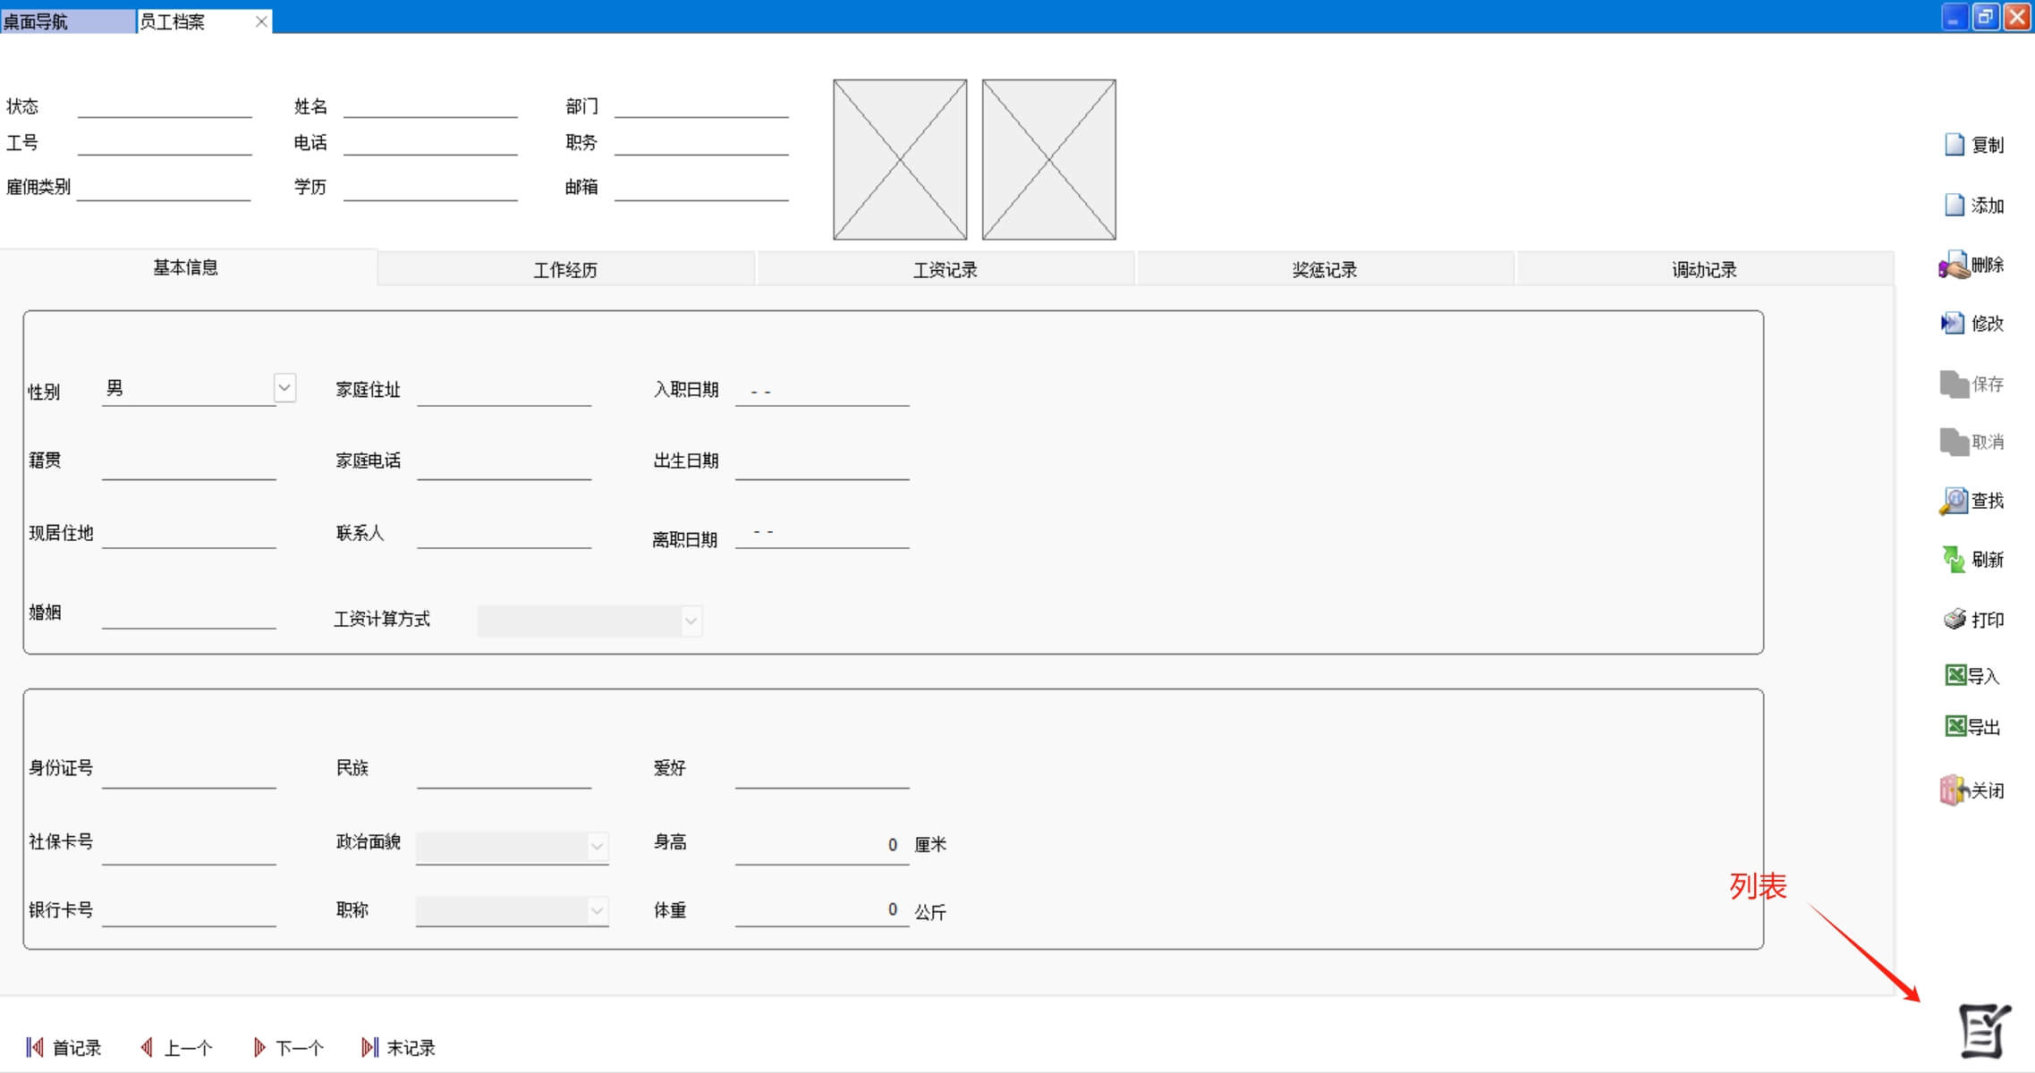Click the 导出 (Export) Excel icon
The image size is (2035, 1073).
pos(1955,726)
